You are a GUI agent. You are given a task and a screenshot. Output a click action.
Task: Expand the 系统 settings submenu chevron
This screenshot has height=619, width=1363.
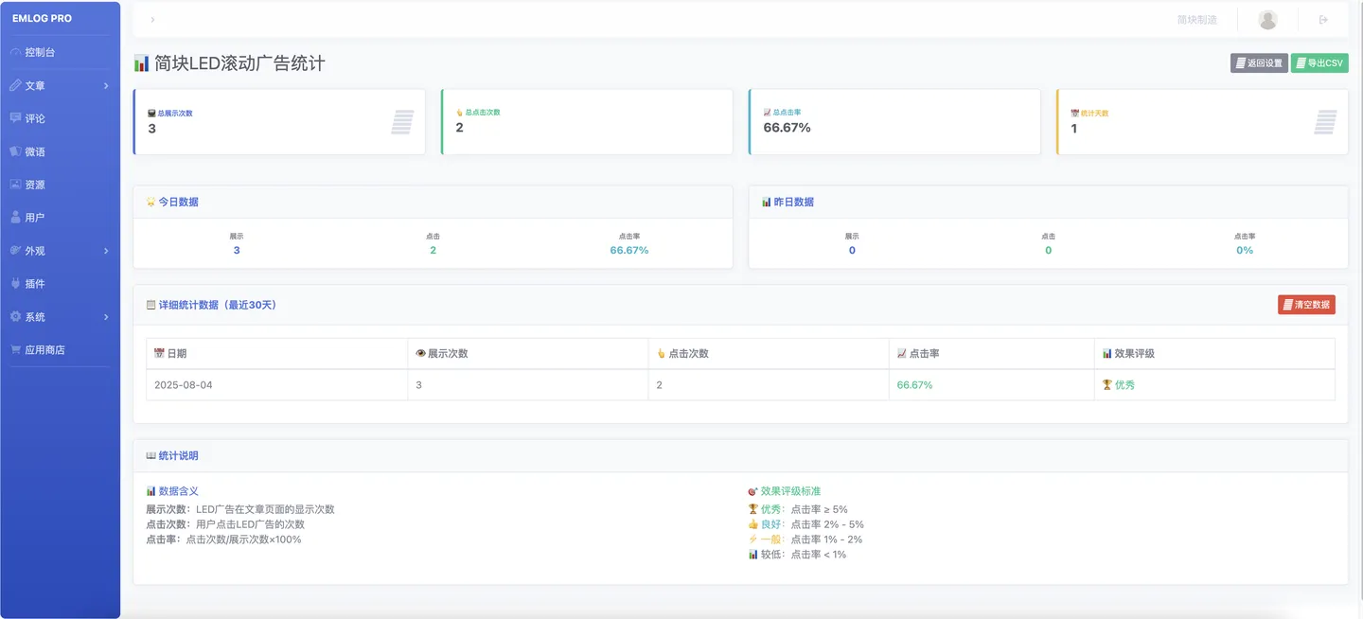tap(106, 317)
